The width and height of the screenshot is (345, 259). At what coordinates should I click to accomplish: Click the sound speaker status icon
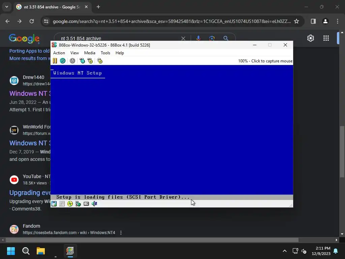[x=94, y=204]
